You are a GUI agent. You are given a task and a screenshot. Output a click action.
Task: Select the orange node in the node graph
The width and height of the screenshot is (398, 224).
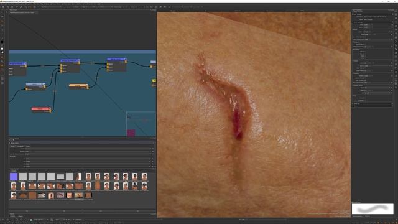[x=78, y=86]
